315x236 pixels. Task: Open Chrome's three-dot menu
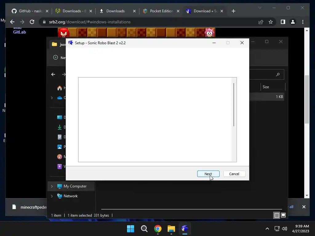click(303, 22)
